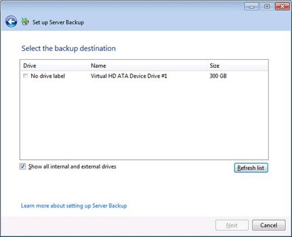Click empty area of the drive list
This screenshot has width=292, height=237.
[144, 119]
